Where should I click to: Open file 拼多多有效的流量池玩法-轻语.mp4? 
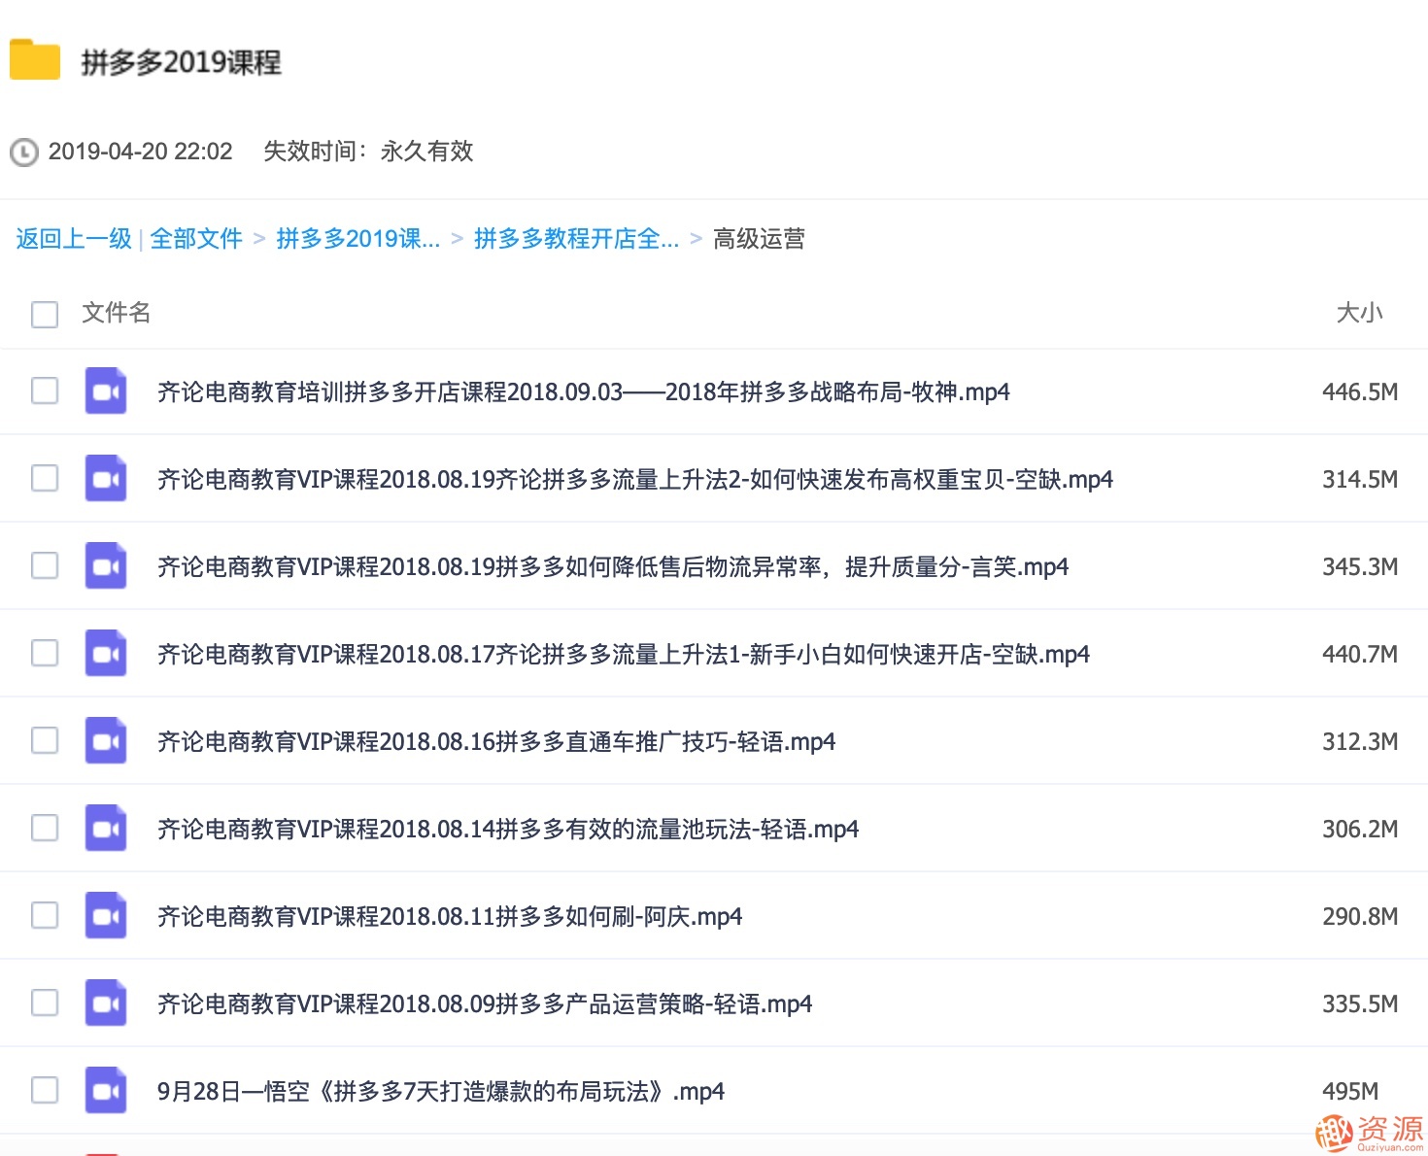[508, 830]
